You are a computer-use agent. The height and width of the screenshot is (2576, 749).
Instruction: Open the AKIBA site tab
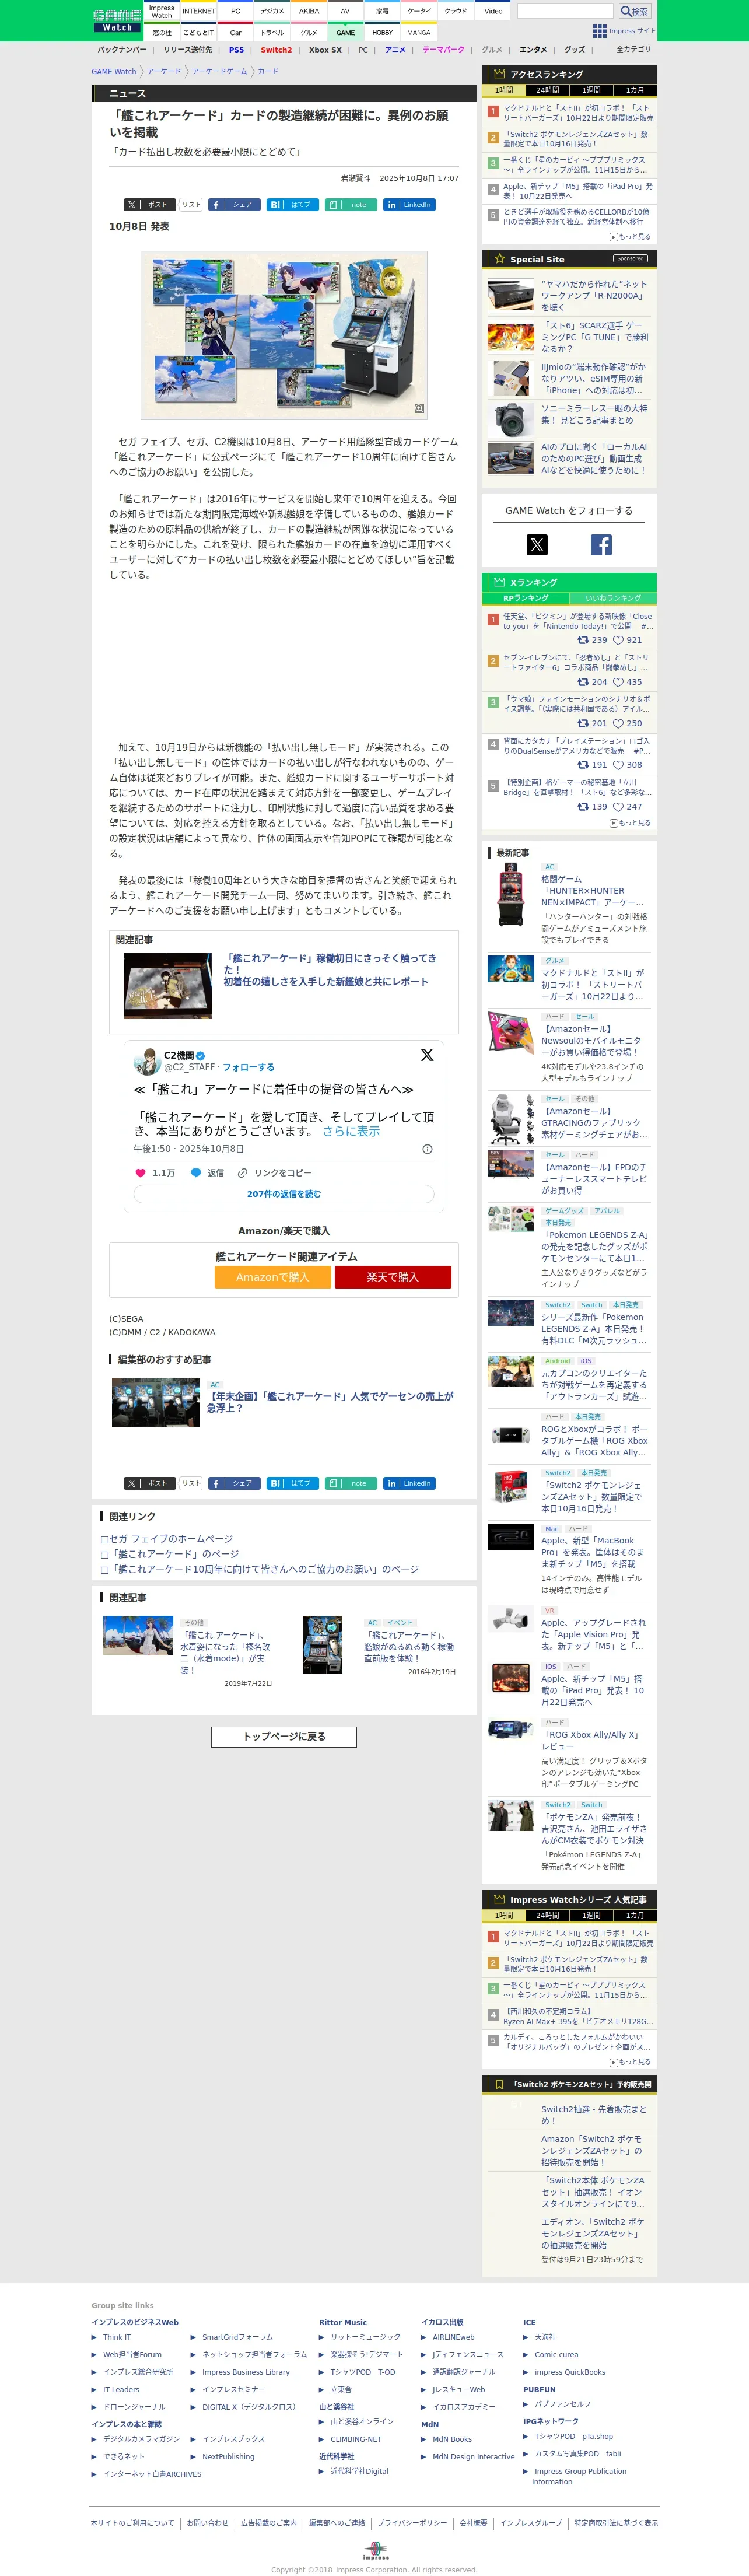[309, 11]
